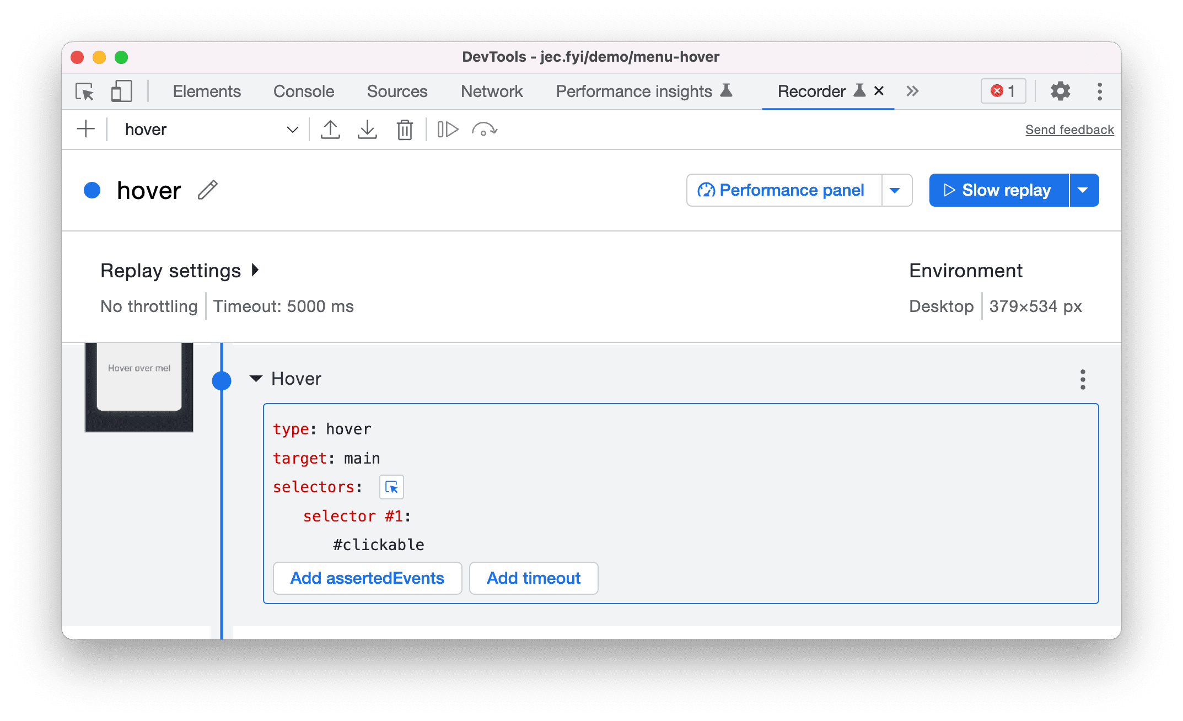Image resolution: width=1183 pixels, height=721 pixels.
Task: Expand the Replay settings section
Action: [181, 271]
